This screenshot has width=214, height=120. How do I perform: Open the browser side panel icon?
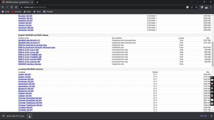coord(202,7)
